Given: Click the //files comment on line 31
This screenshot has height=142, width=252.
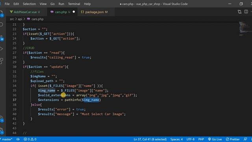Looking at the screenshot, I should 37,71.
